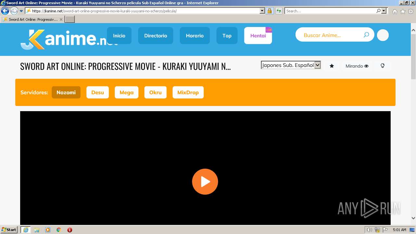Screen dimensions: 416x234
Task: Click the security lock icon in address bar
Action: pos(269,11)
